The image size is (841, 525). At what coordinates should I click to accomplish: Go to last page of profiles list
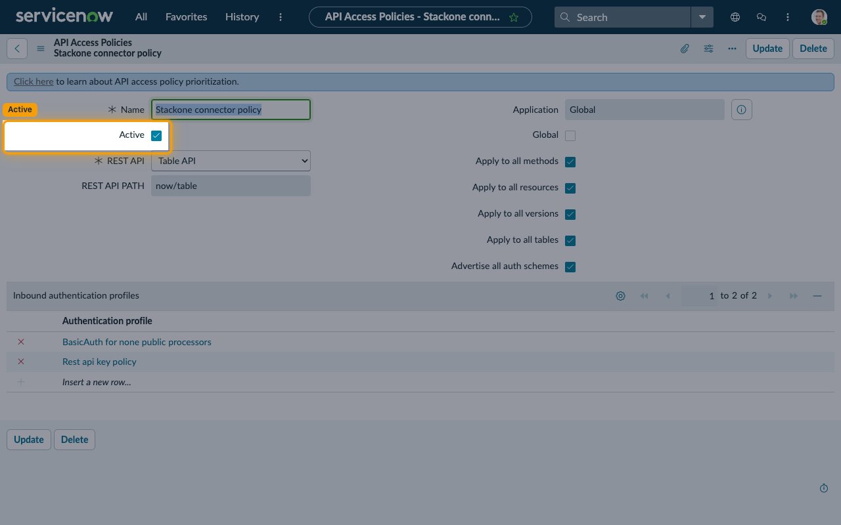click(x=794, y=296)
